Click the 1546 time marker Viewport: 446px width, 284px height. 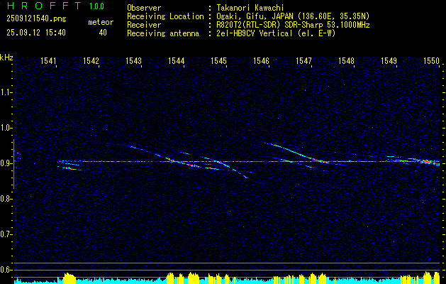tap(262, 60)
